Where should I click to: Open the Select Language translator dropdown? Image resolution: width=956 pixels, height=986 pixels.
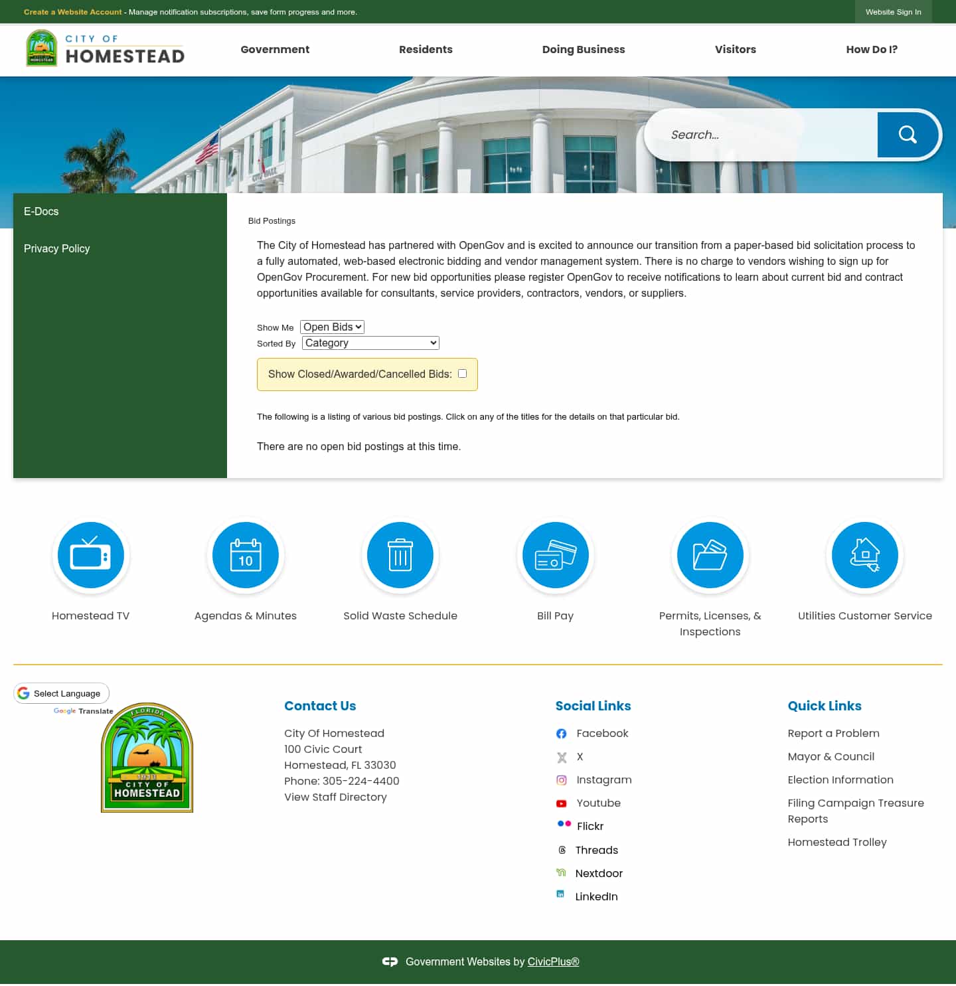click(61, 693)
